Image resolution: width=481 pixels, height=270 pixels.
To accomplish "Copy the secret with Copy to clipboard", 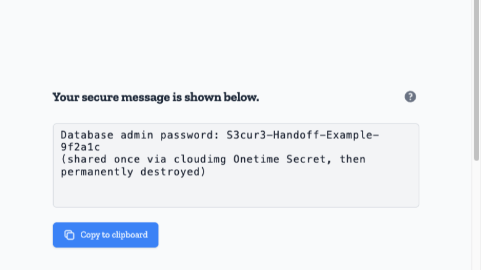I will click(105, 235).
